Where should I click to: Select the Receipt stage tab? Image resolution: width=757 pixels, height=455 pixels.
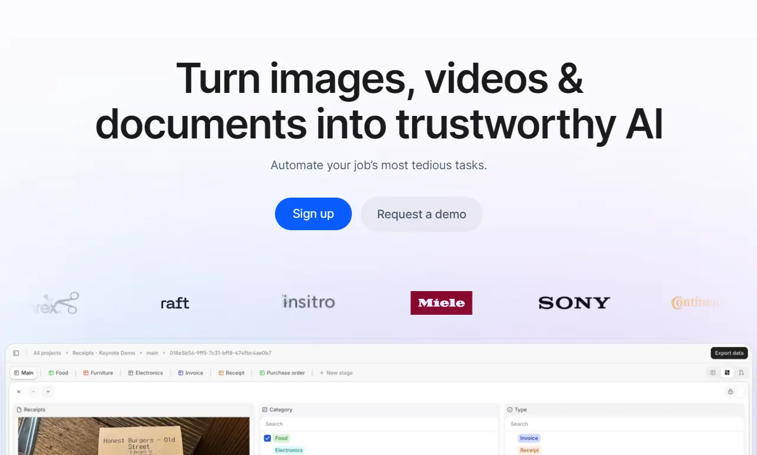231,373
